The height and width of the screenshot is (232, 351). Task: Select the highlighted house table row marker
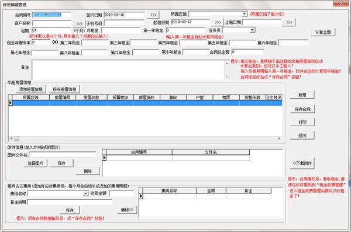[x=10, y=103]
